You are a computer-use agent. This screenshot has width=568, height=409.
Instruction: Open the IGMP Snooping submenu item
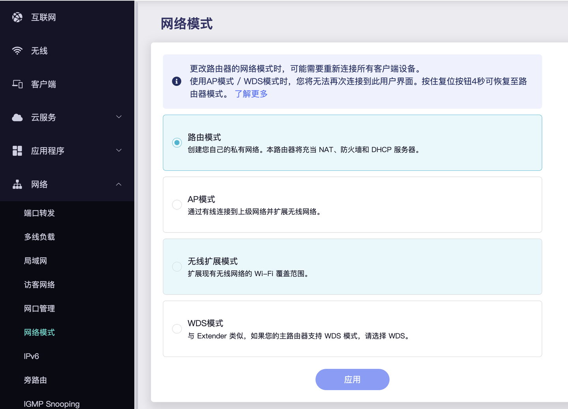(52, 404)
